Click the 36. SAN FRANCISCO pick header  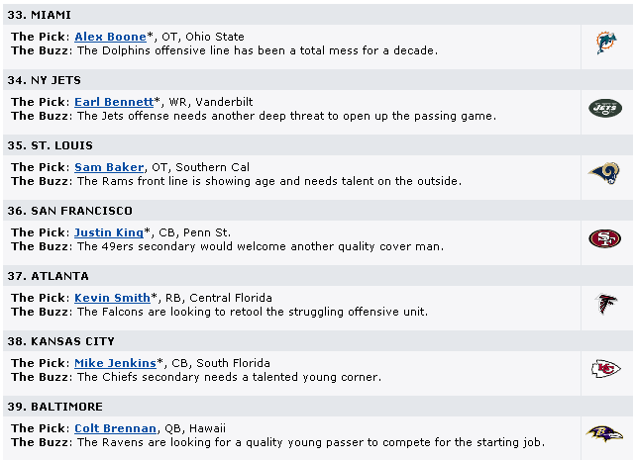68,211
